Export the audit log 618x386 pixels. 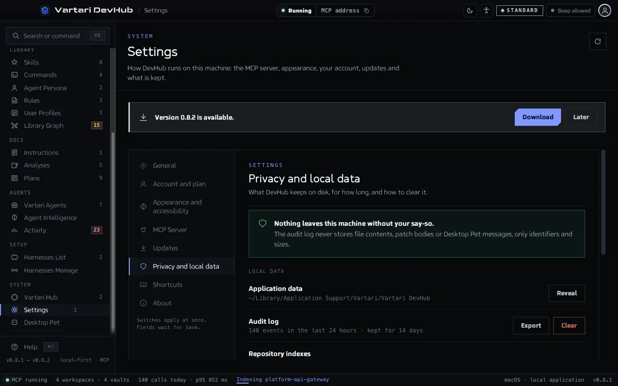(531, 326)
